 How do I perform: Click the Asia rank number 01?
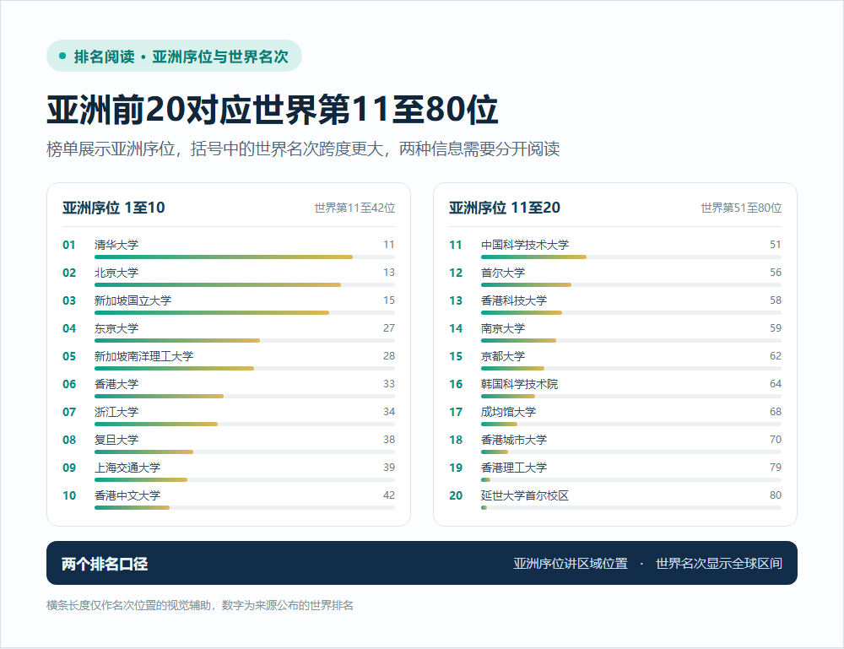(x=69, y=245)
